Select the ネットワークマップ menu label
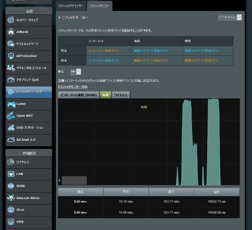 coord(27,20)
